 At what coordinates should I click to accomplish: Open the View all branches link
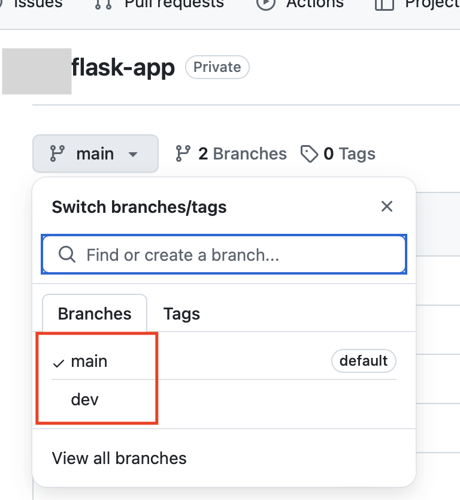tap(119, 459)
